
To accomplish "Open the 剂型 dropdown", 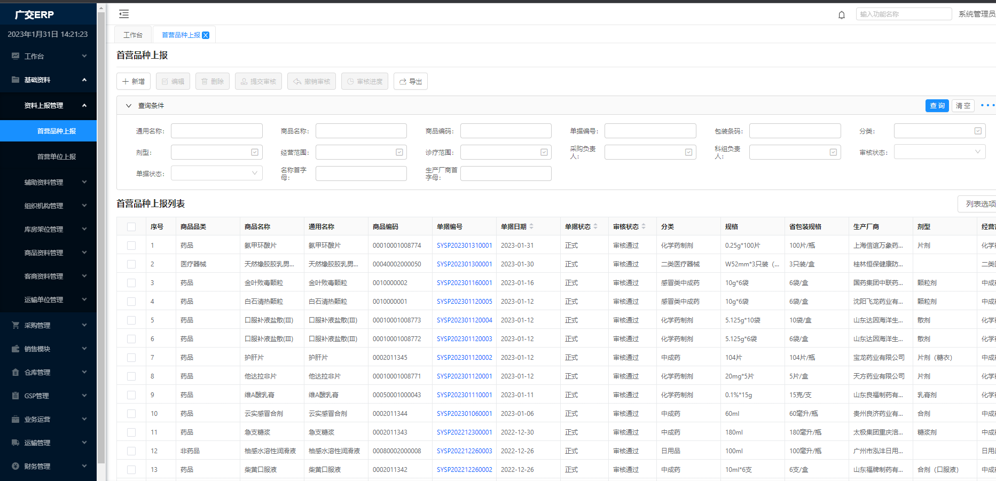I will pyautogui.click(x=216, y=152).
